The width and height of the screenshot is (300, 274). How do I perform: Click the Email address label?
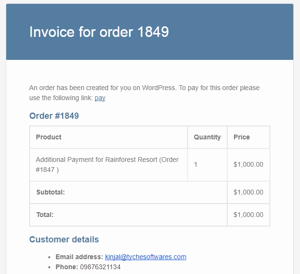(x=79, y=257)
